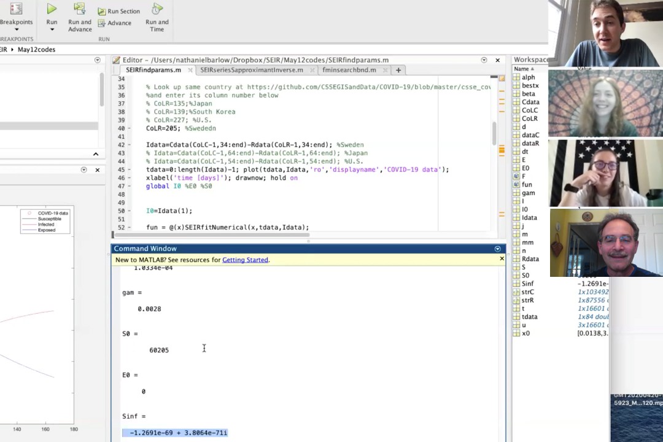Open the Breakpoints dropdown arrow
This screenshot has width=663, height=442.
(x=16, y=29)
